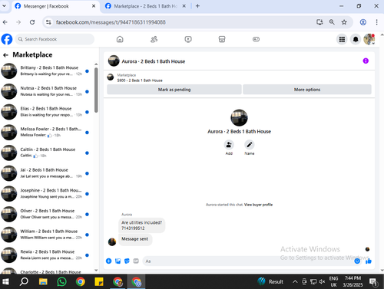The height and width of the screenshot is (289, 384).
Task: Open the Watch video icon
Action: [188, 39]
